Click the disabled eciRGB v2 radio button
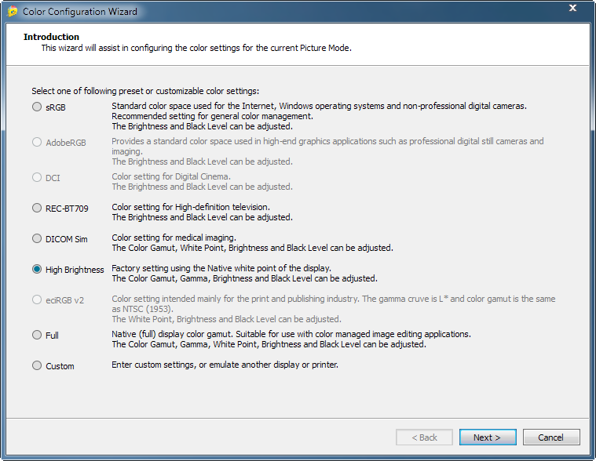This screenshot has width=596, height=461. click(37, 299)
